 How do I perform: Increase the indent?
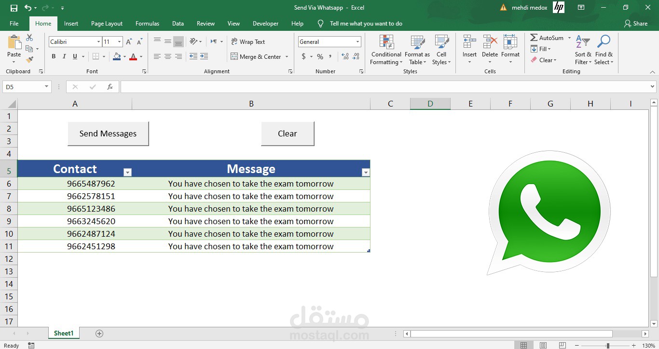[x=204, y=56]
